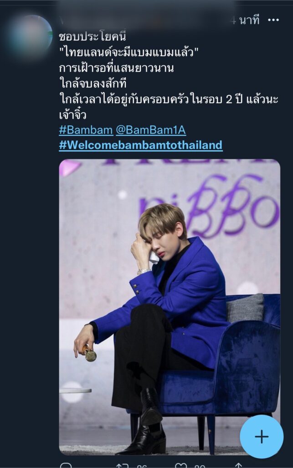Click the quoted text 'ไทยแลนด์จะมีแบมแบมแล้ว'
293x468 pixels.
coord(129,53)
